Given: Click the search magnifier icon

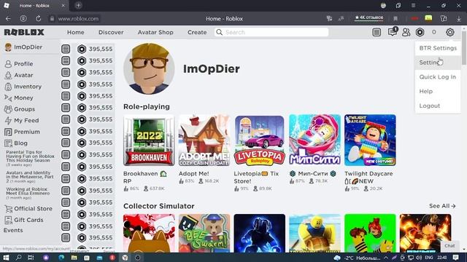Looking at the screenshot, I should (x=219, y=32).
